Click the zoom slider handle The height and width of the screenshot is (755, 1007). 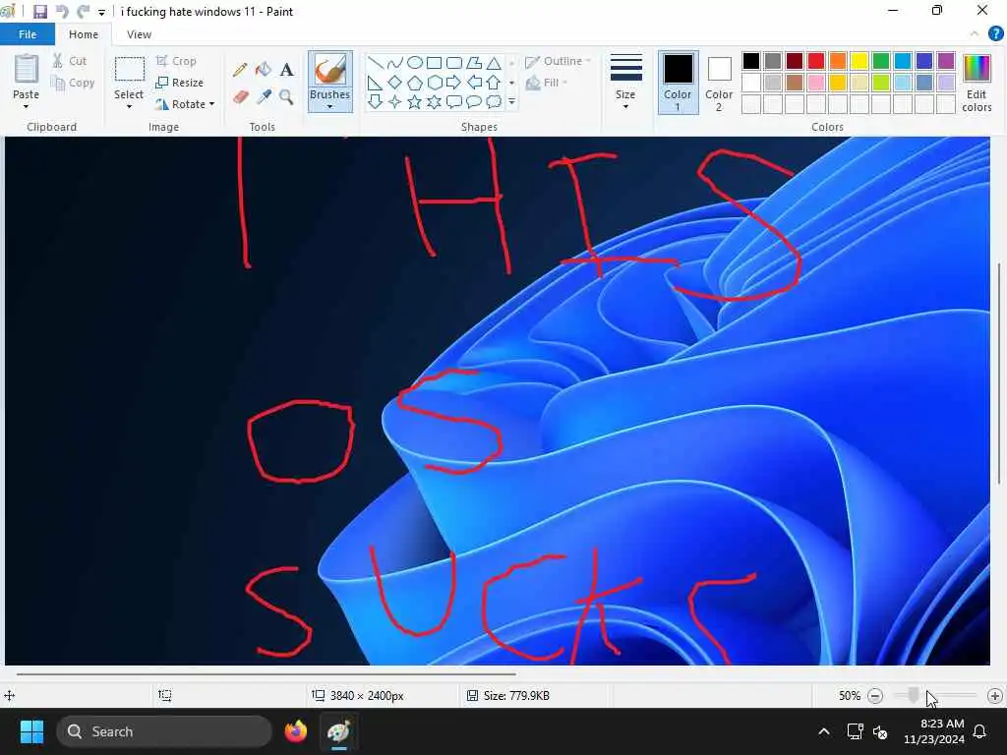[x=914, y=695]
